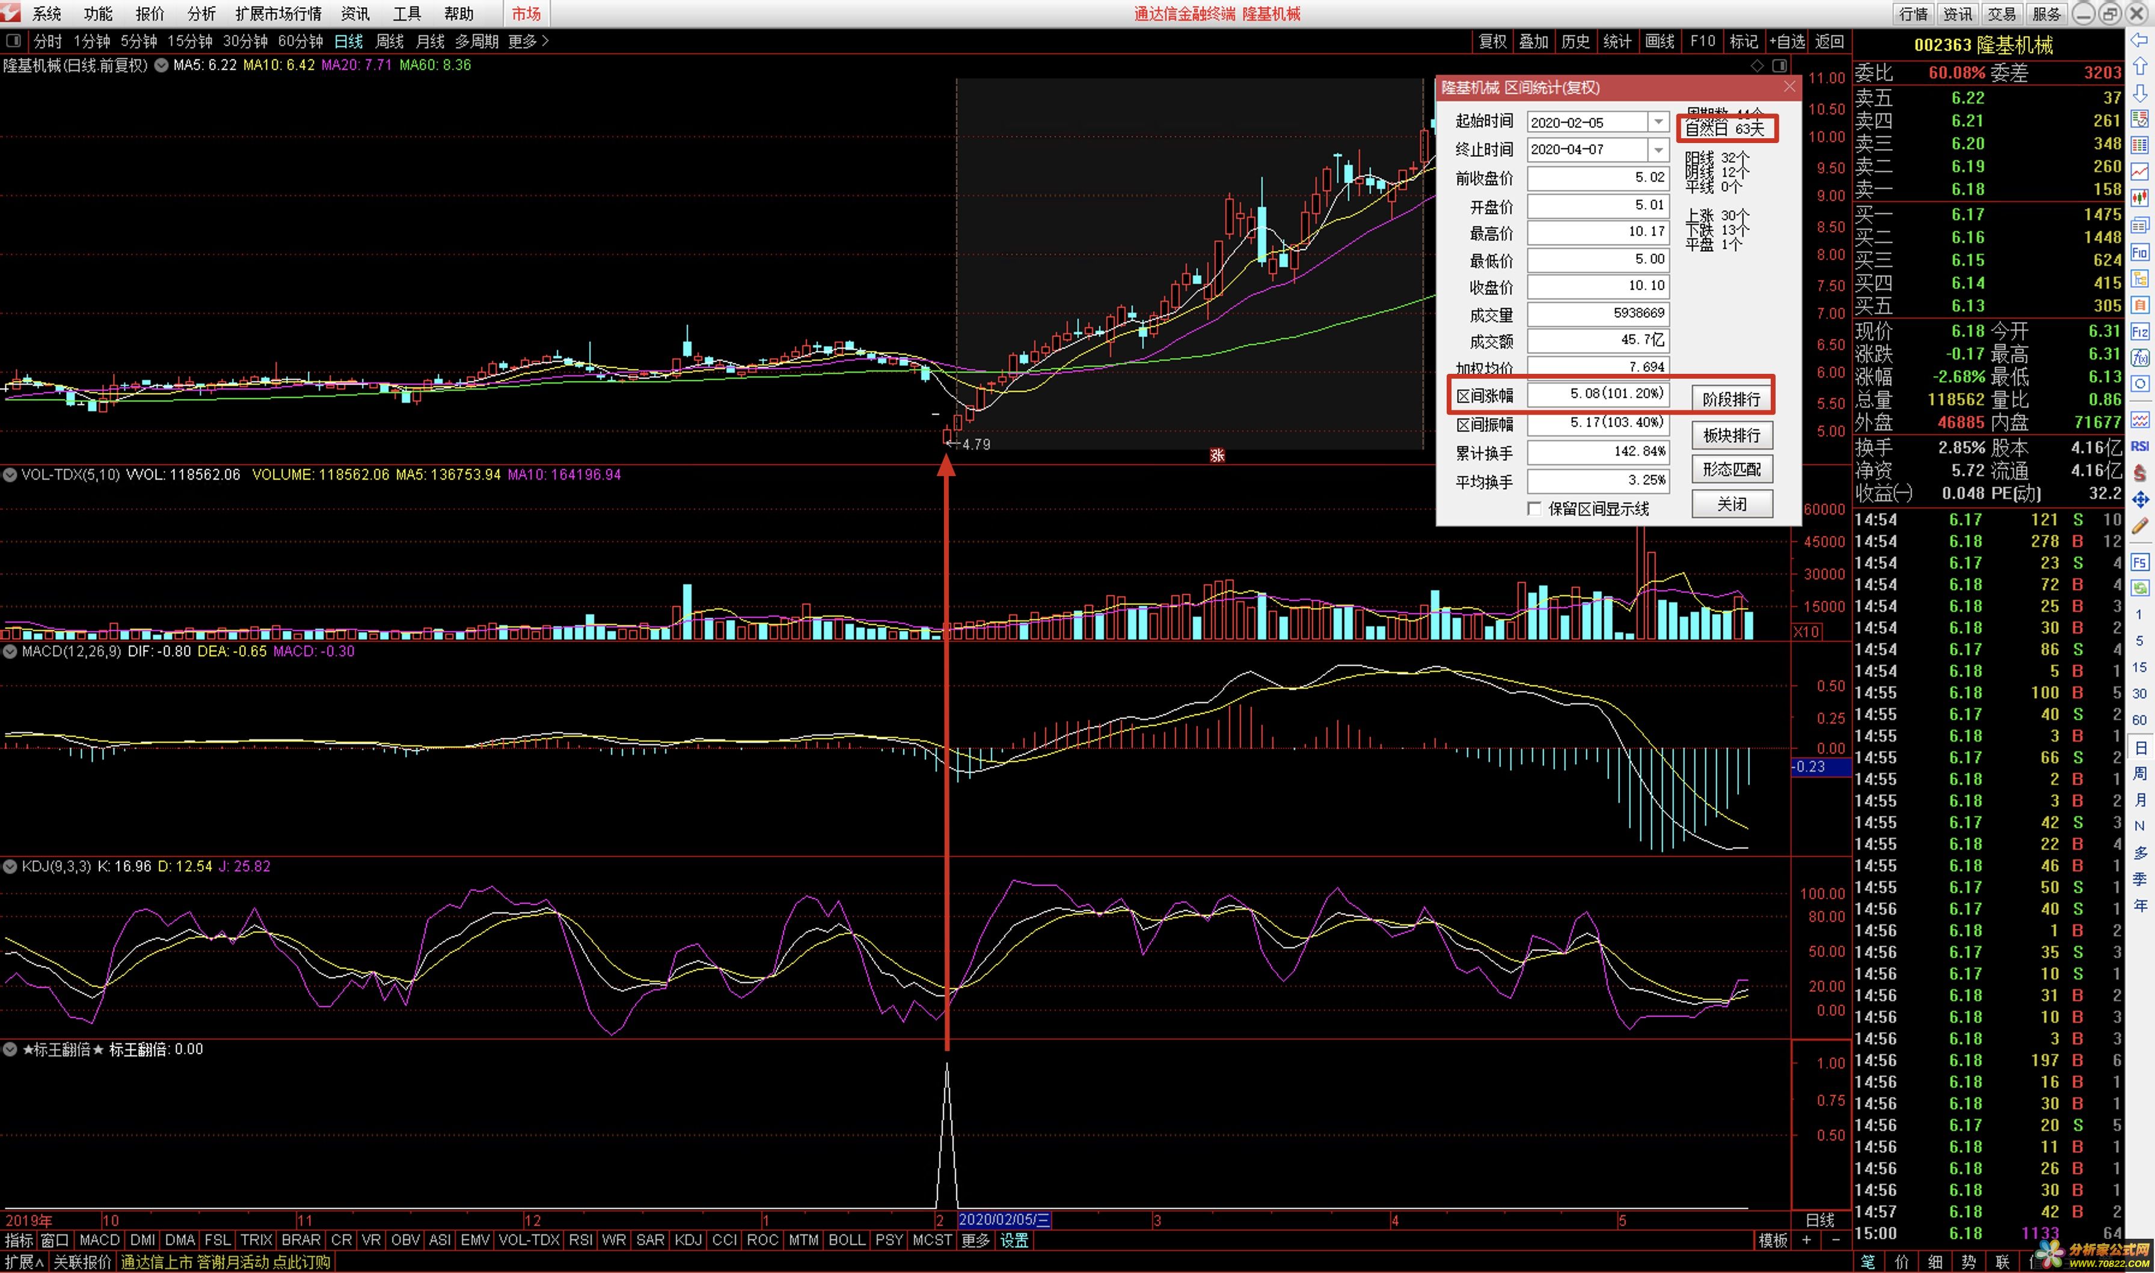Screen dimensions: 2155x1273
Task: Open the 系统 menu
Action: pyautogui.click(x=47, y=14)
